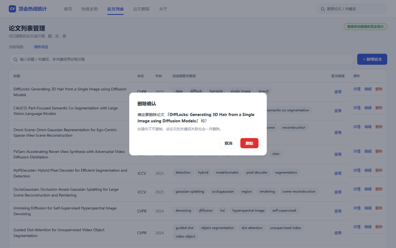Image resolution: width=396 pixels, height=248 pixels.
Task: Click the 'semantic co-segmentation' keyword tag
Action: 288,110
